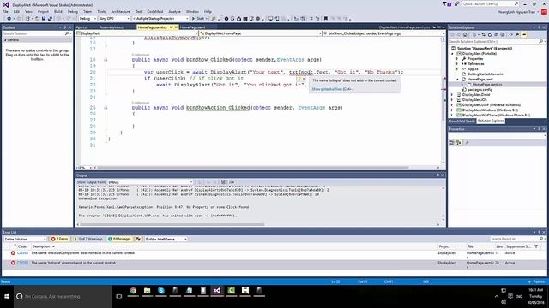The height and width of the screenshot is (308, 549).
Task: Click the Save icon in the toolbar
Action: coord(44,19)
